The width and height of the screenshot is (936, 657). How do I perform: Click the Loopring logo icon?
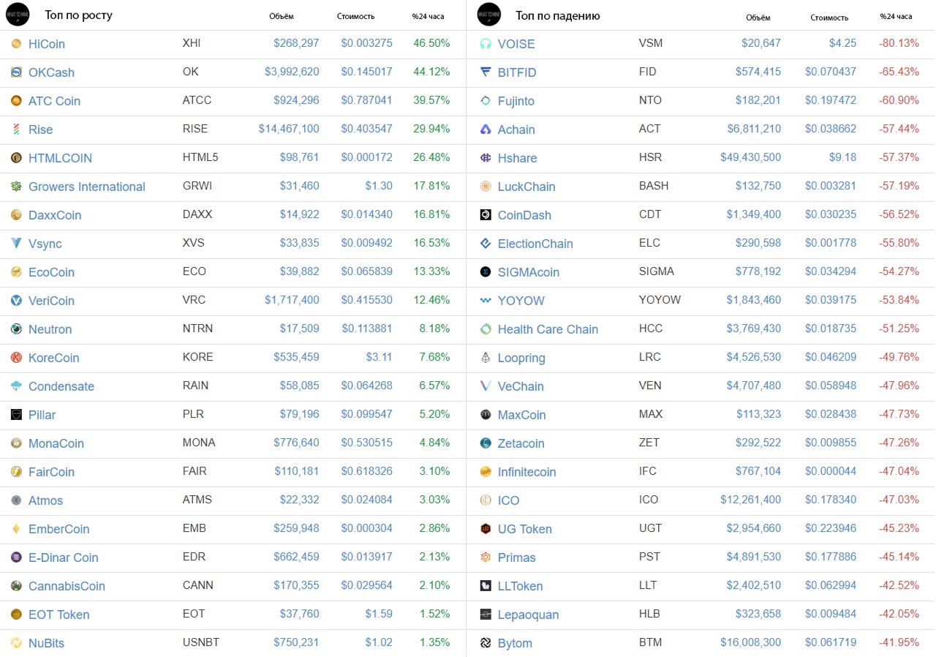tap(486, 358)
